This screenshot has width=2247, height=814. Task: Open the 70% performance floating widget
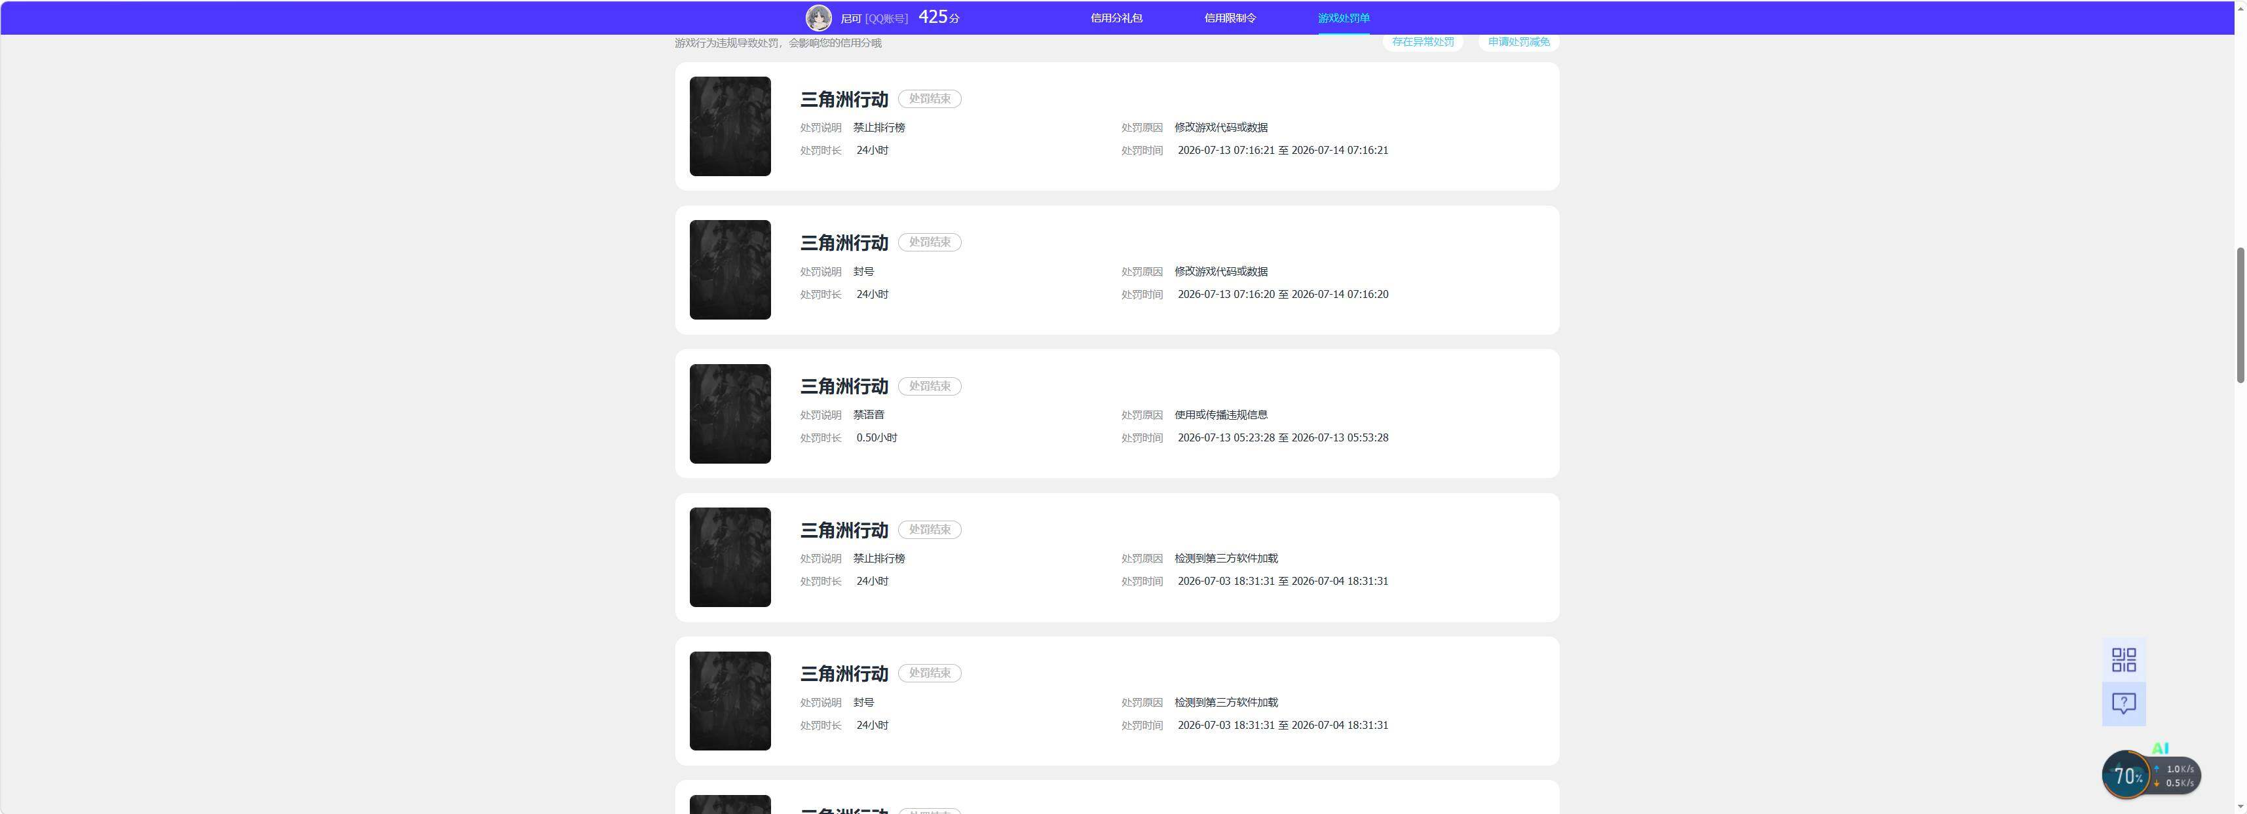pyautogui.click(x=2126, y=775)
